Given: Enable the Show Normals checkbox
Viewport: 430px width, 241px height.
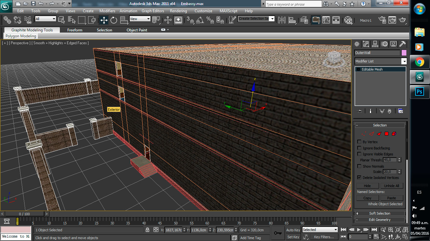Looking at the screenshot, I should [x=359, y=166].
